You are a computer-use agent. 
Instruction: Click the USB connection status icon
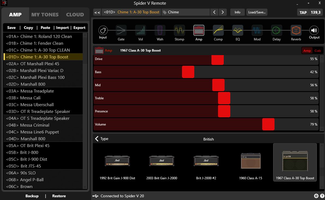[95, 196]
